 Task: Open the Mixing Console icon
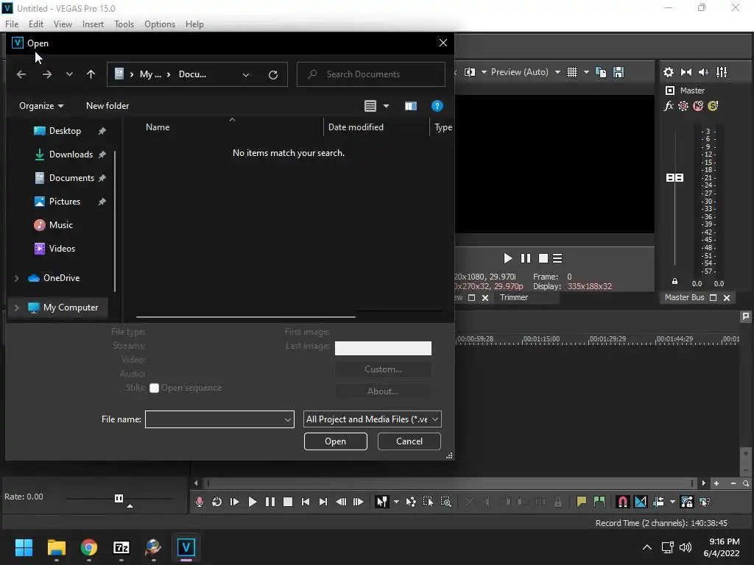[x=722, y=73]
